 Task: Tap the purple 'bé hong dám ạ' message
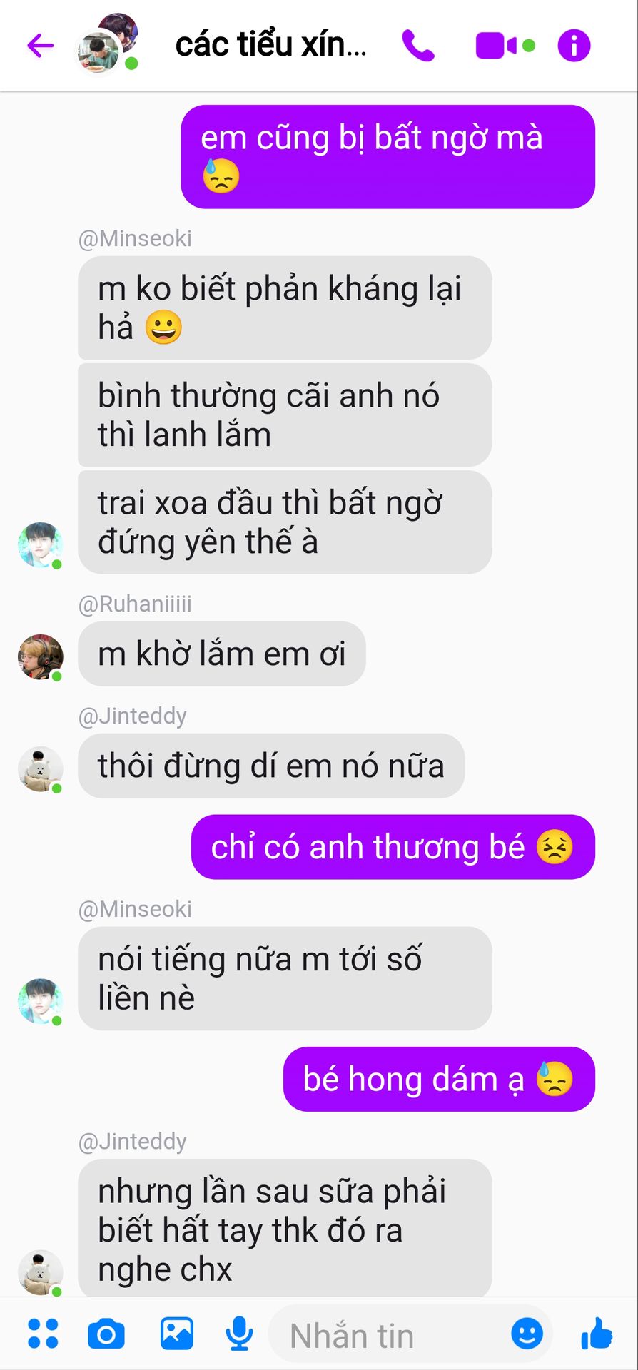439,1079
